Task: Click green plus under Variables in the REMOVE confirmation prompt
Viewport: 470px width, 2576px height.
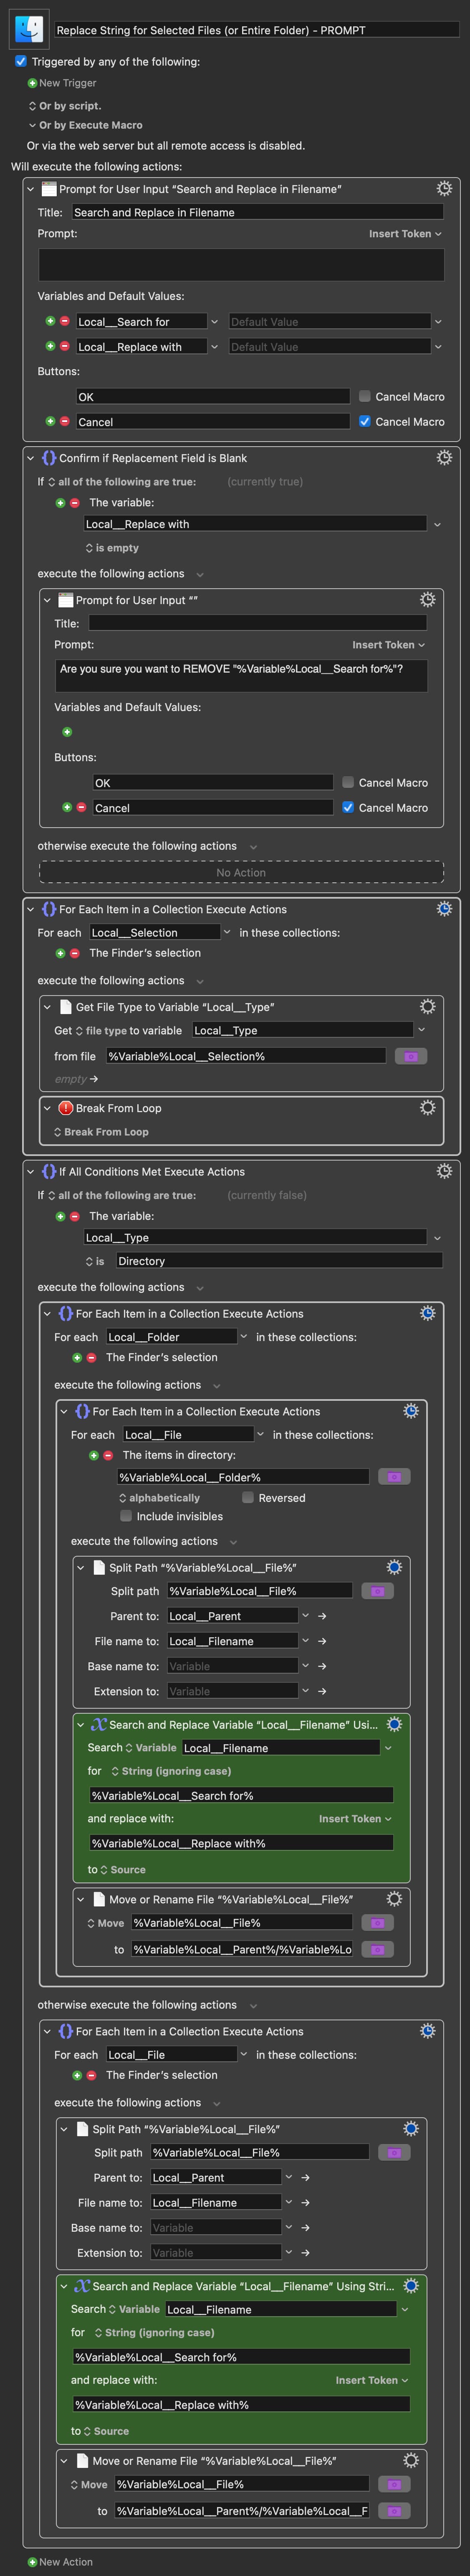Action: [67, 731]
